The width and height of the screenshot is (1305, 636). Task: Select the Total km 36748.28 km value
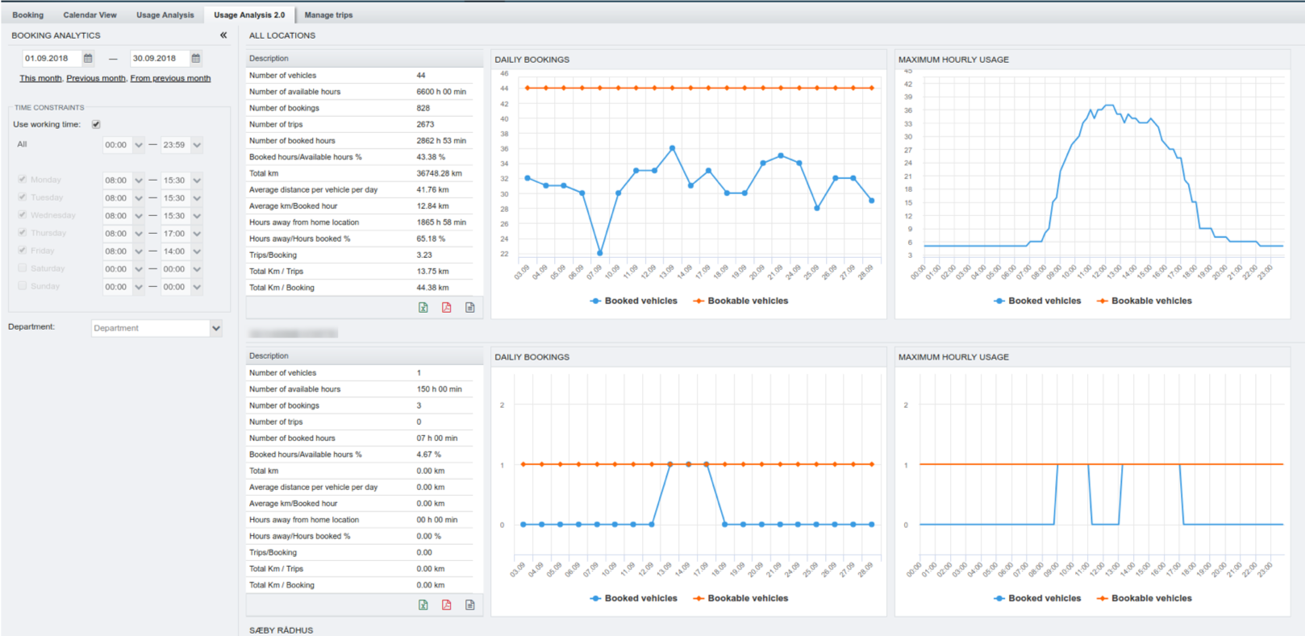pyautogui.click(x=440, y=173)
